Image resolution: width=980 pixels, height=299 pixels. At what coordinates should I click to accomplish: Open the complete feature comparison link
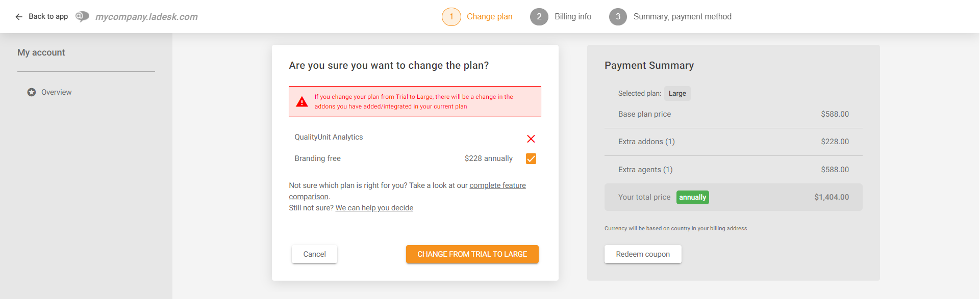pyautogui.click(x=497, y=185)
